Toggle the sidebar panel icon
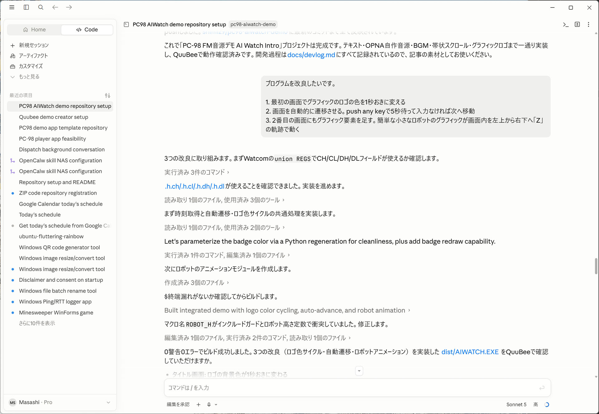Viewport: 599px width, 414px height. pos(26,7)
